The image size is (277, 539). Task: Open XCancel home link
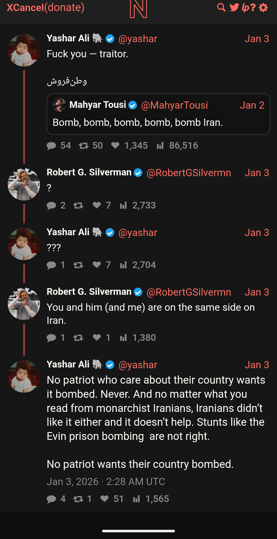pos(25,8)
